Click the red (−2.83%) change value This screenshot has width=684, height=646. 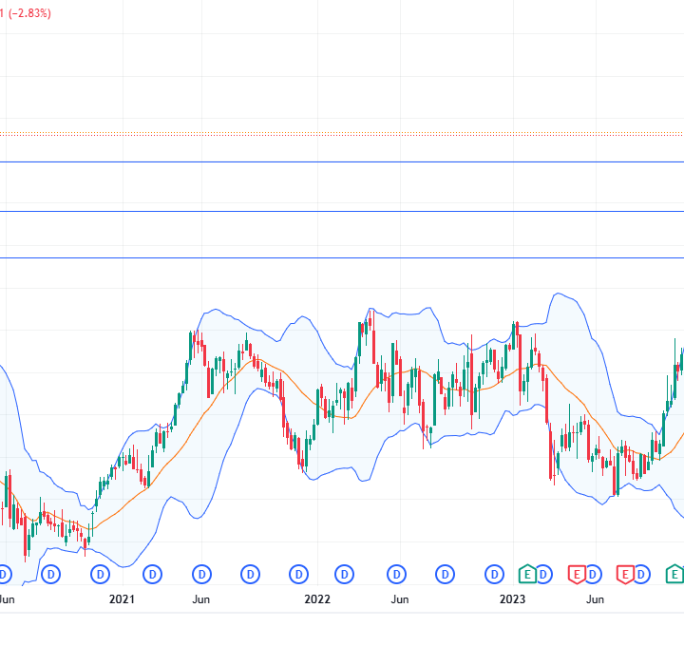pyautogui.click(x=29, y=13)
